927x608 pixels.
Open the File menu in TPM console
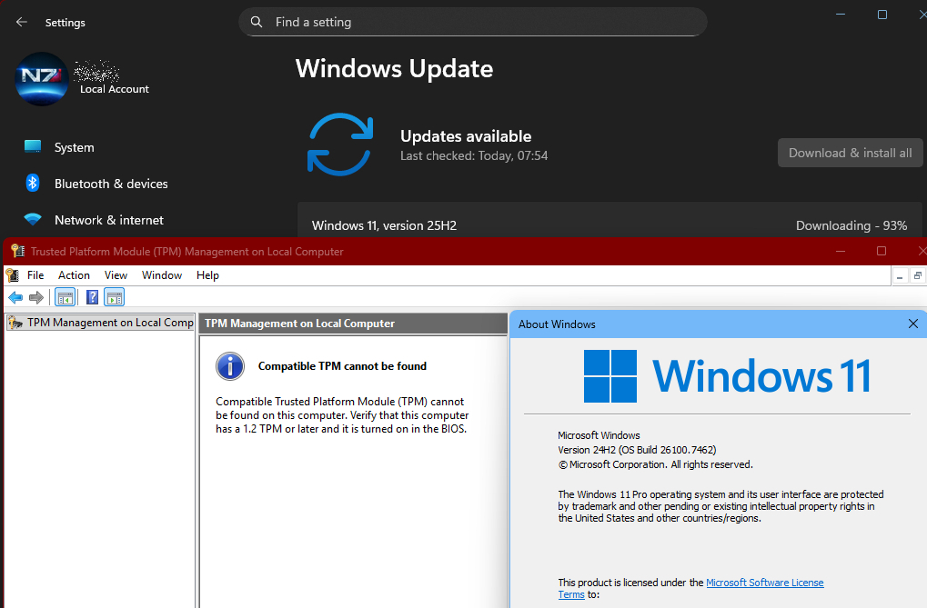35,275
